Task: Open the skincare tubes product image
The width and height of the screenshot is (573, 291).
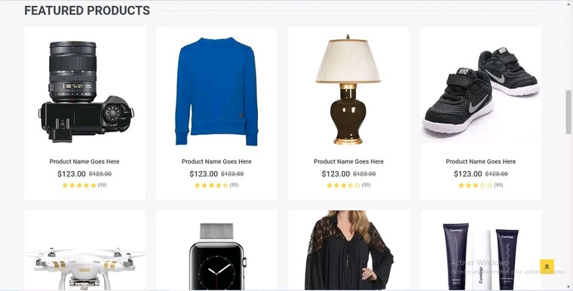Action: [x=481, y=256]
